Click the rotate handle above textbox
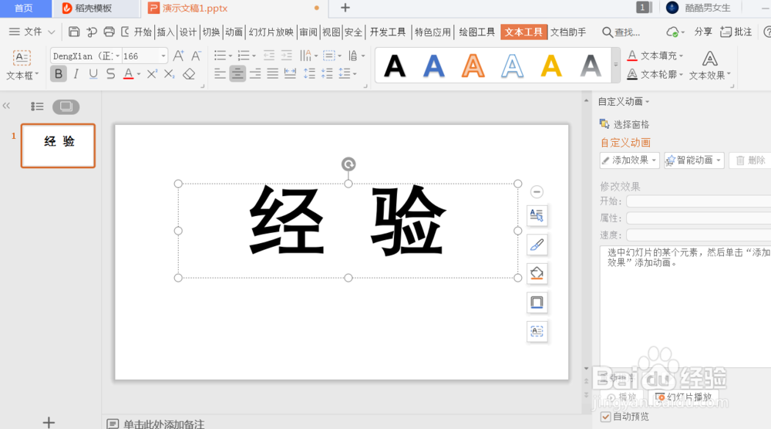The height and width of the screenshot is (429, 771). coord(348,164)
